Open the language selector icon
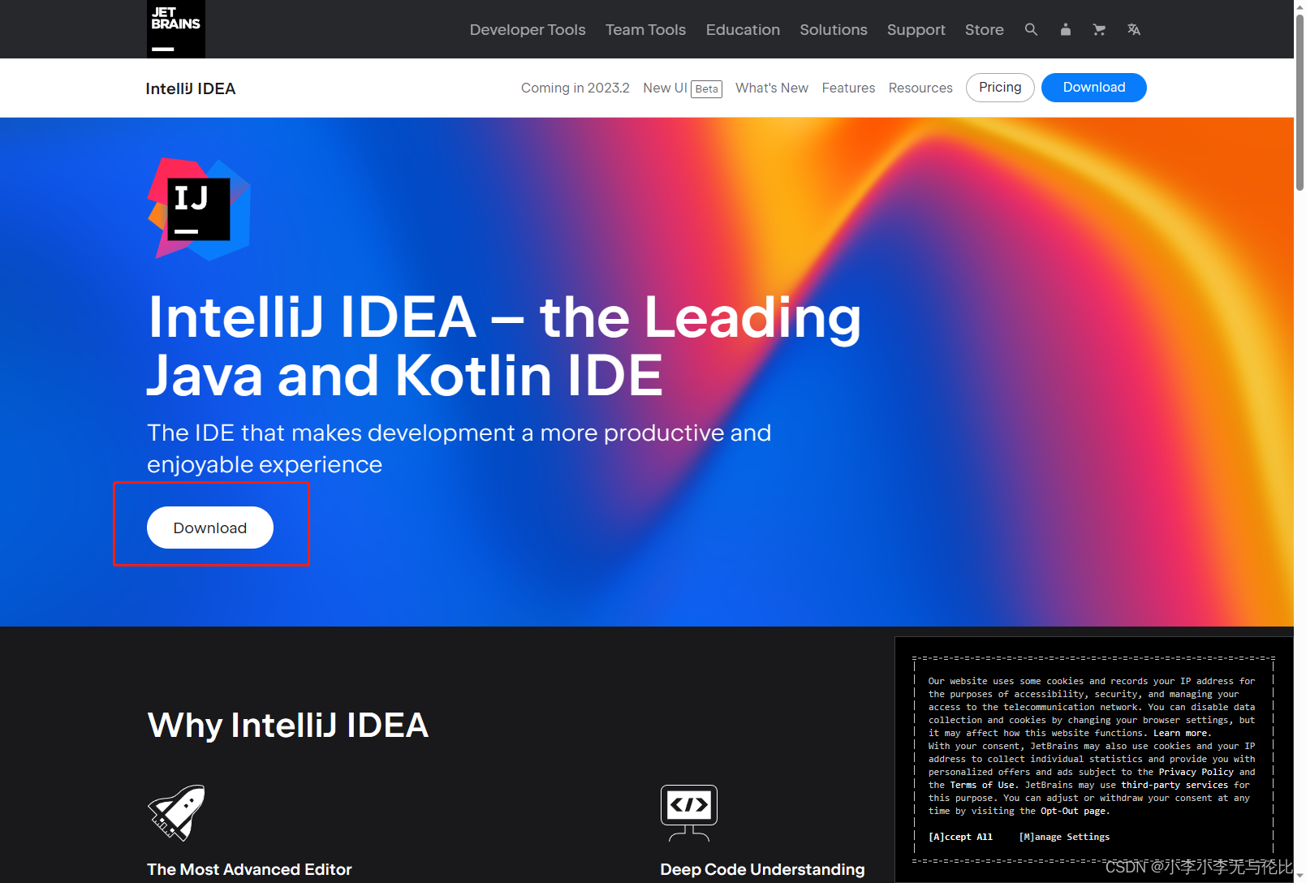 click(x=1134, y=29)
